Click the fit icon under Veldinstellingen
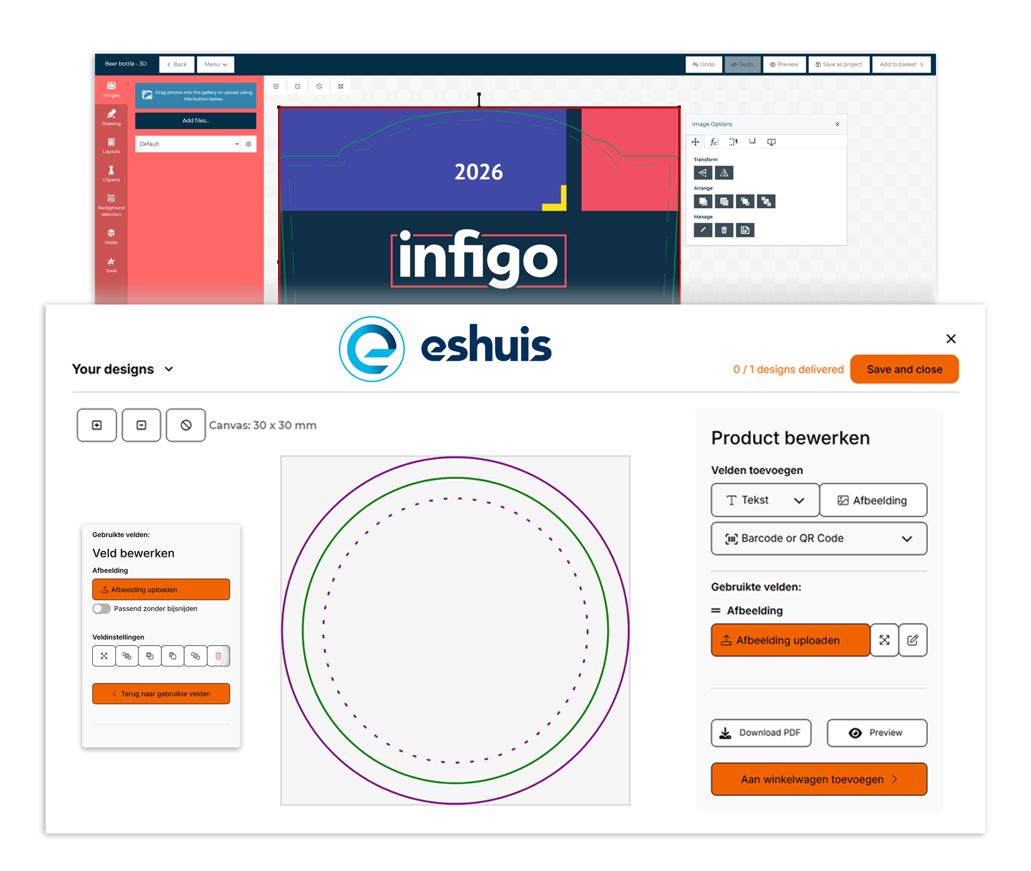 click(x=104, y=656)
